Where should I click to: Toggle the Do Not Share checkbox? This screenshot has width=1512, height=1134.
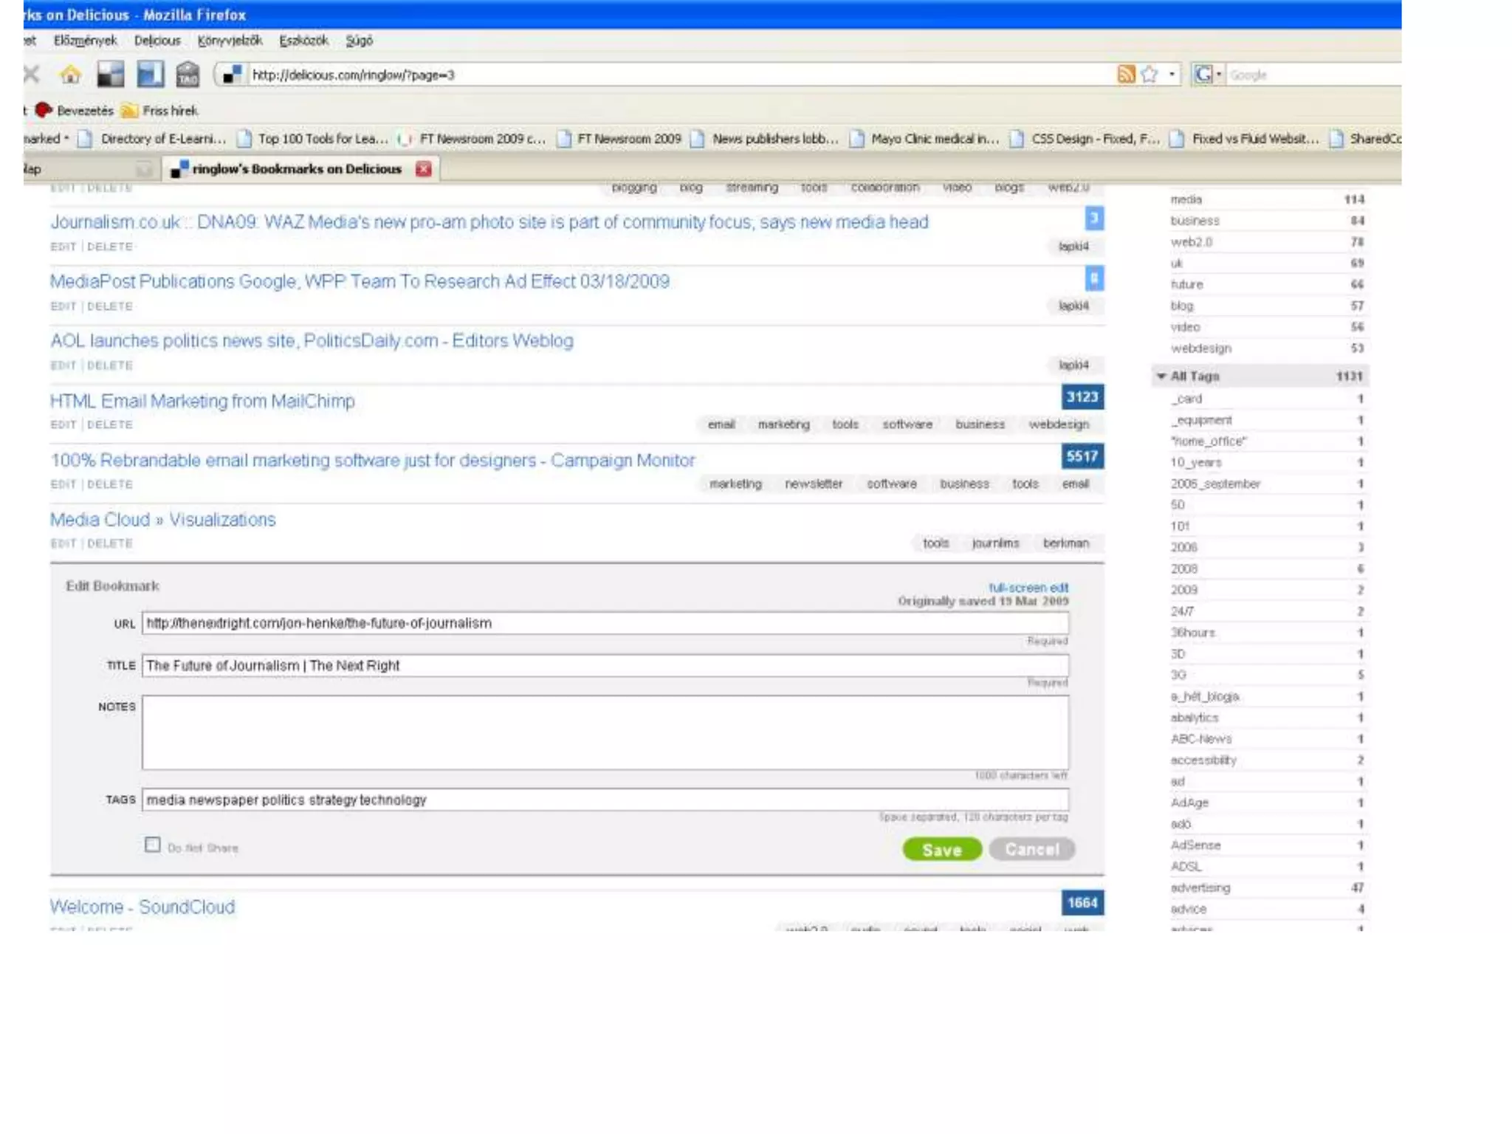coord(152,845)
